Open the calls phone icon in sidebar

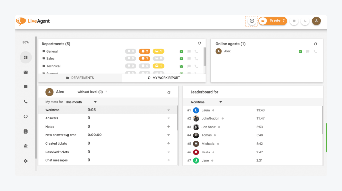click(26, 102)
